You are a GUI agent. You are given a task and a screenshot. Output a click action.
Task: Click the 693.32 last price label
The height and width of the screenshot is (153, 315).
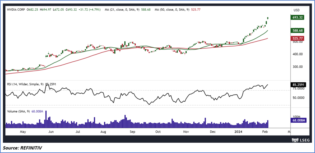pos(298,18)
